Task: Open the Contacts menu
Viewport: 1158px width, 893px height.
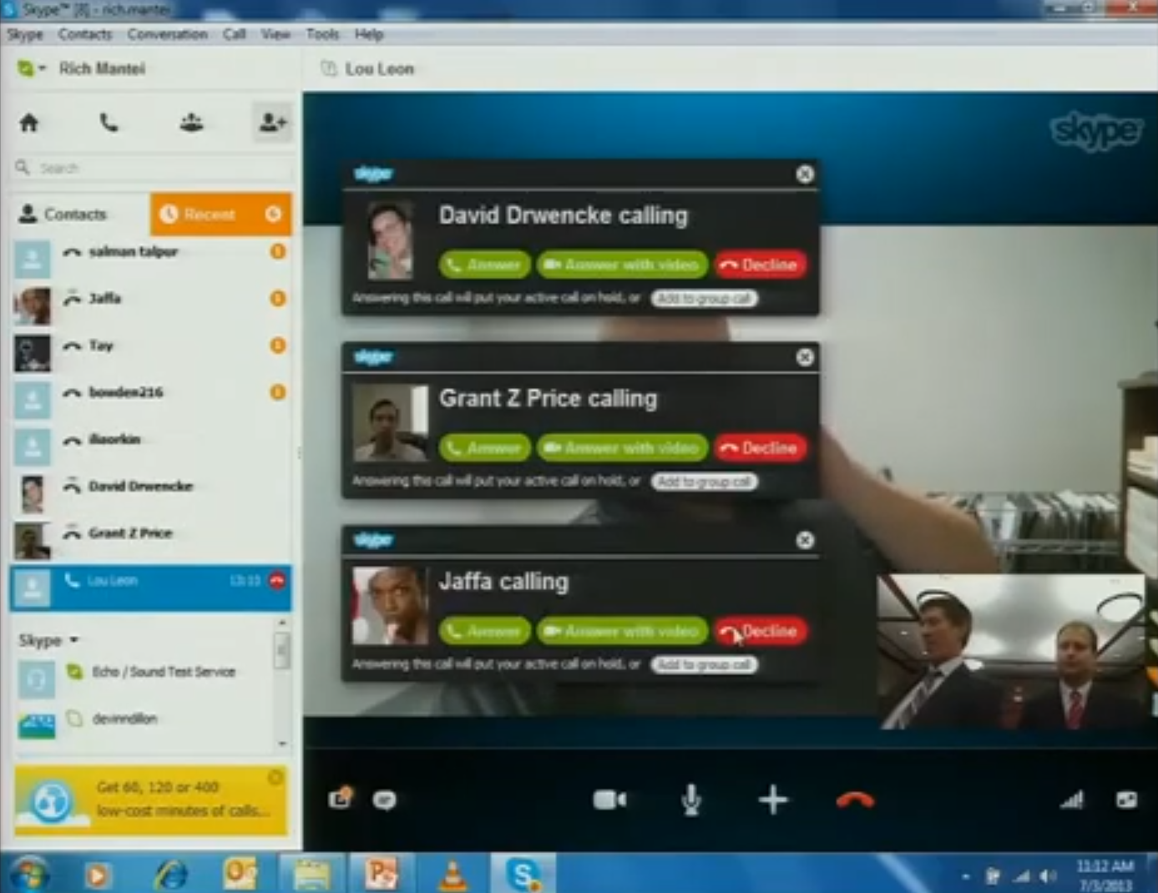Action: click(85, 34)
